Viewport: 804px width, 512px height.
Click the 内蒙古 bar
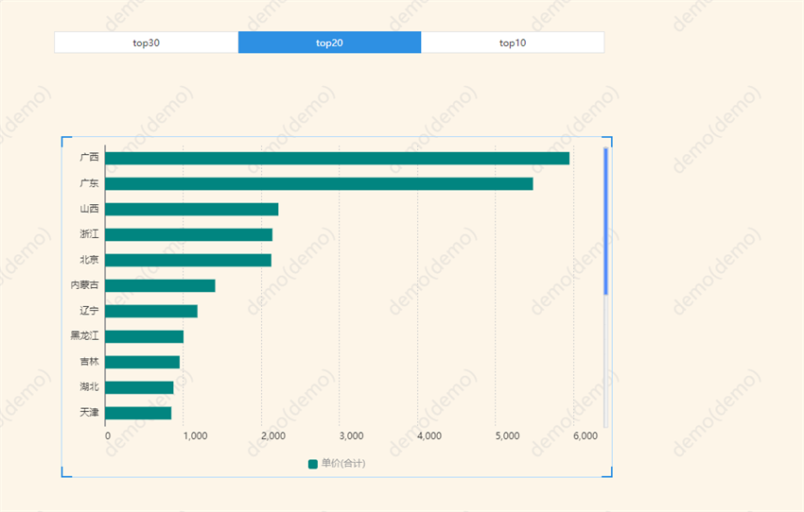(161, 285)
